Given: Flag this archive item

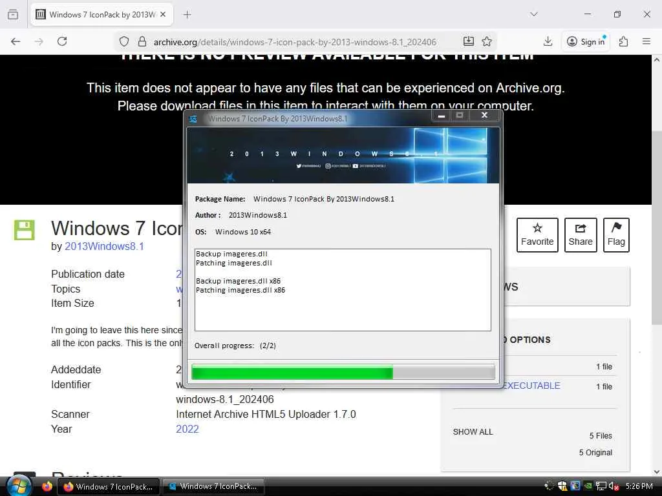Looking at the screenshot, I should (x=616, y=235).
